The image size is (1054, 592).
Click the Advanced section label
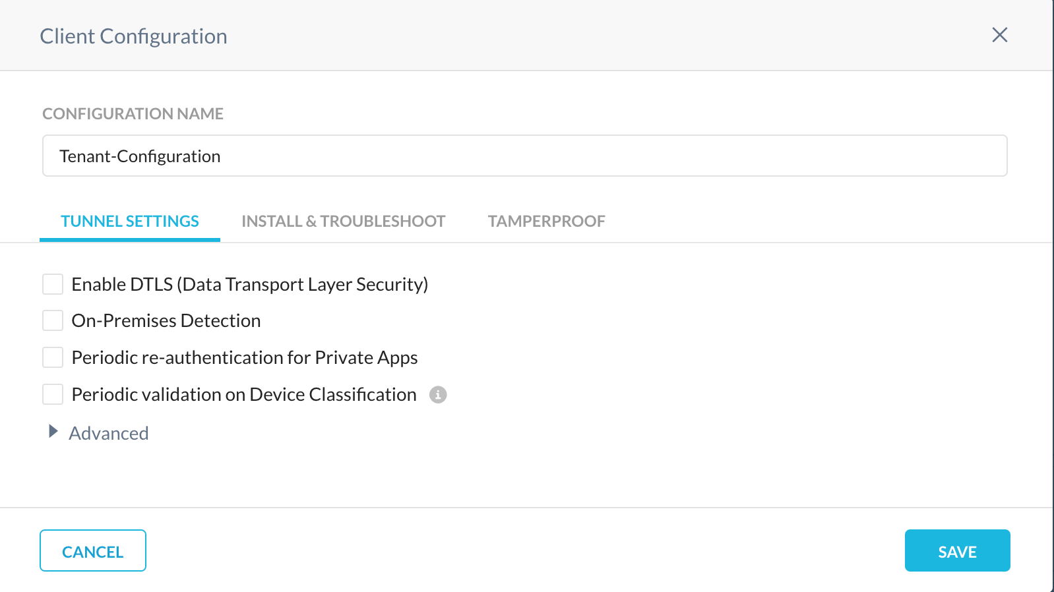point(109,433)
